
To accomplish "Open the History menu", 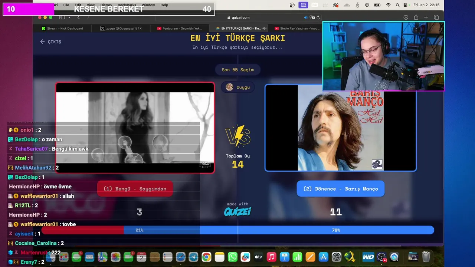I will [106, 5].
